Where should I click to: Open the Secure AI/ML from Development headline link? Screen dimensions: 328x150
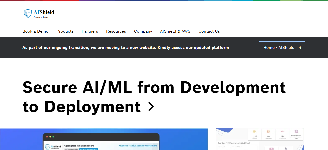pyautogui.click(x=154, y=97)
